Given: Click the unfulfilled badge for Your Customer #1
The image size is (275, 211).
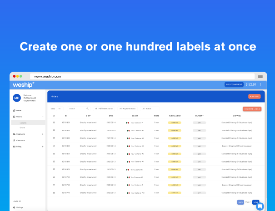Looking at the screenshot, I should click(x=175, y=123).
